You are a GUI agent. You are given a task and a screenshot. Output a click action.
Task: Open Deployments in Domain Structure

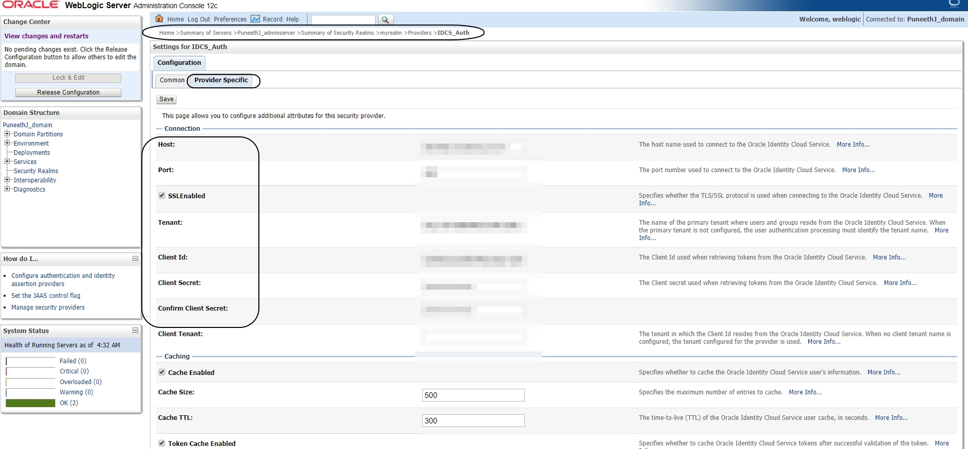tap(32, 153)
